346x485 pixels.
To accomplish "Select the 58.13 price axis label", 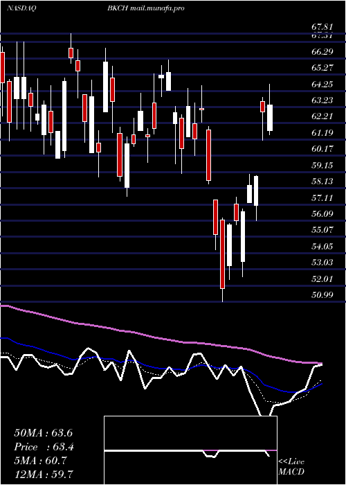I will (x=322, y=182).
